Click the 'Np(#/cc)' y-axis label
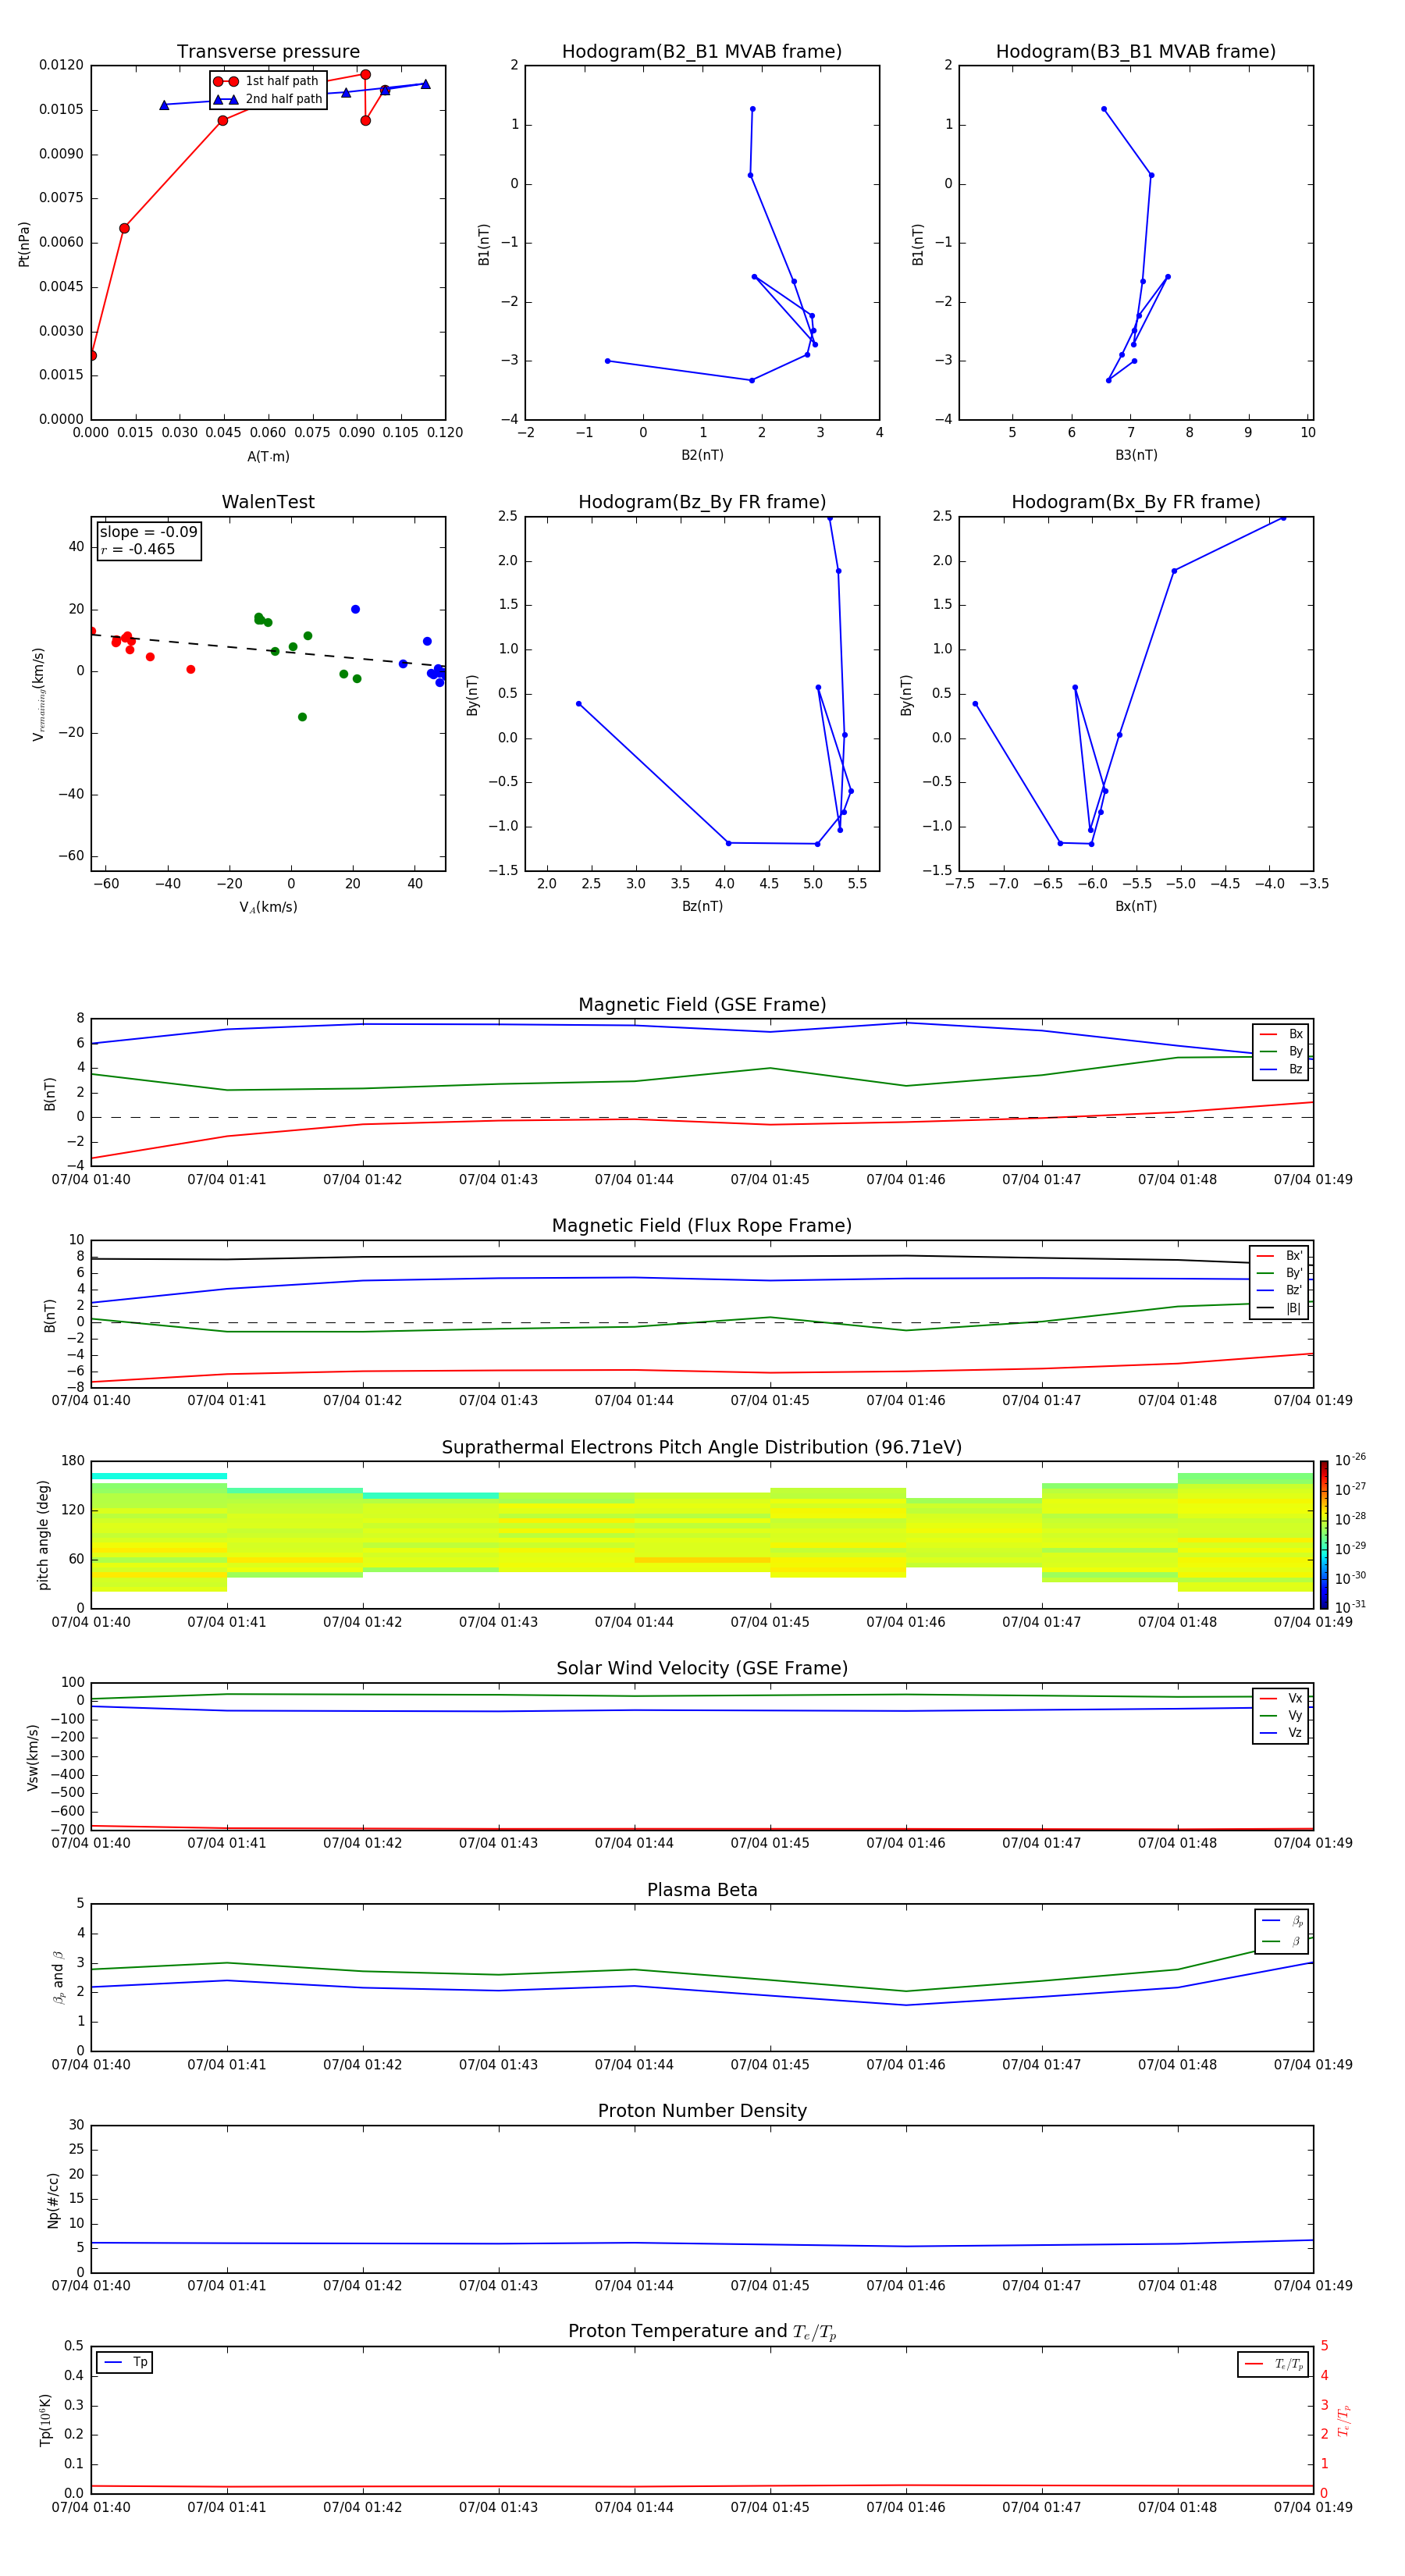This screenshot has height=2576, width=1405. [x=53, y=2200]
